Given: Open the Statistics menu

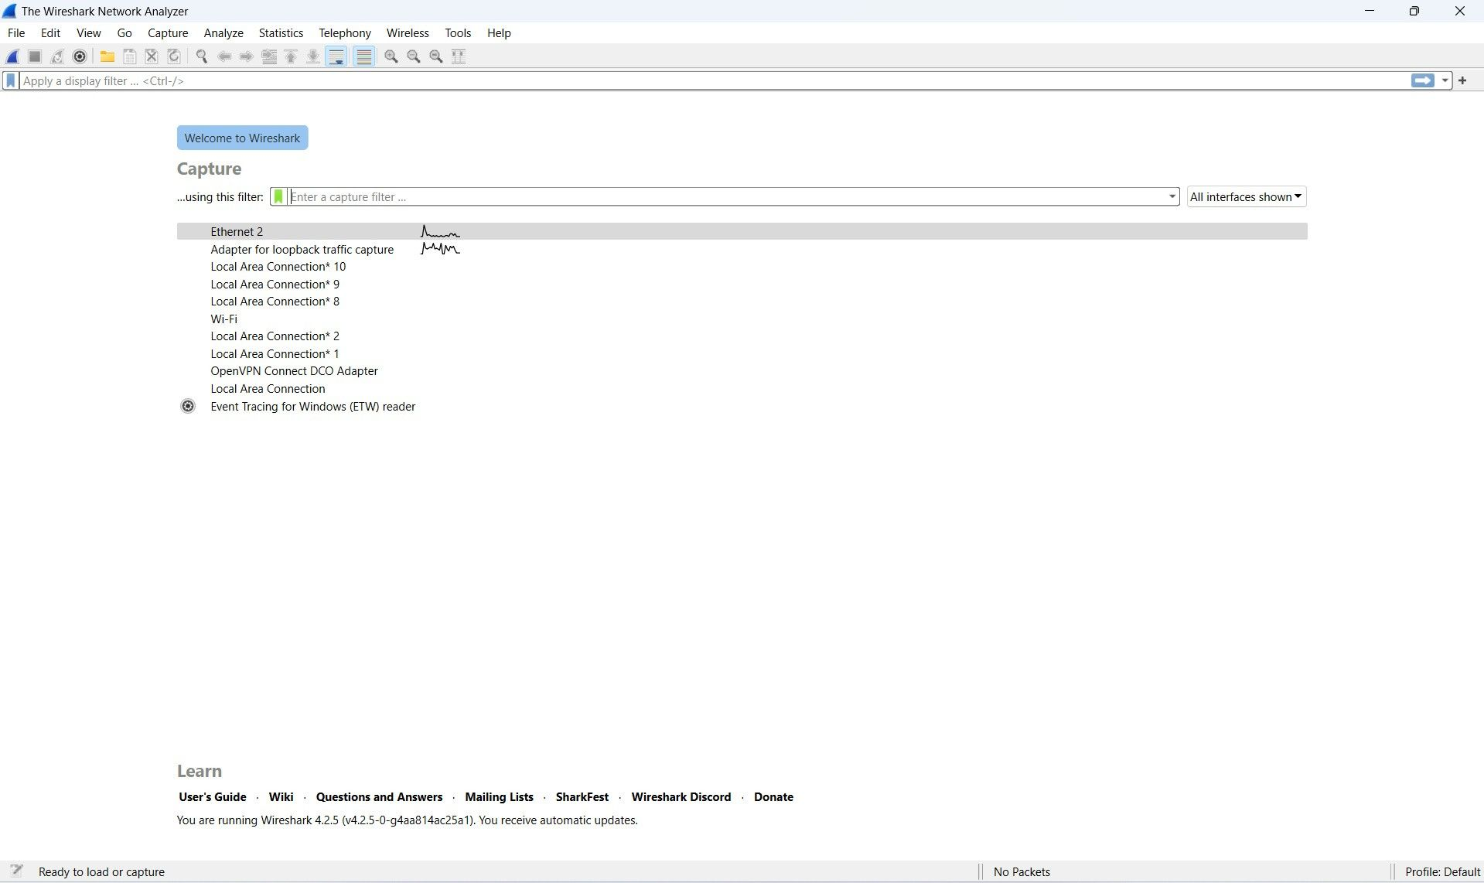Looking at the screenshot, I should click(x=281, y=33).
